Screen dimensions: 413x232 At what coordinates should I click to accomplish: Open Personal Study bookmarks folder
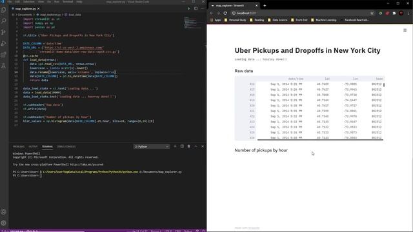tap(235, 20)
